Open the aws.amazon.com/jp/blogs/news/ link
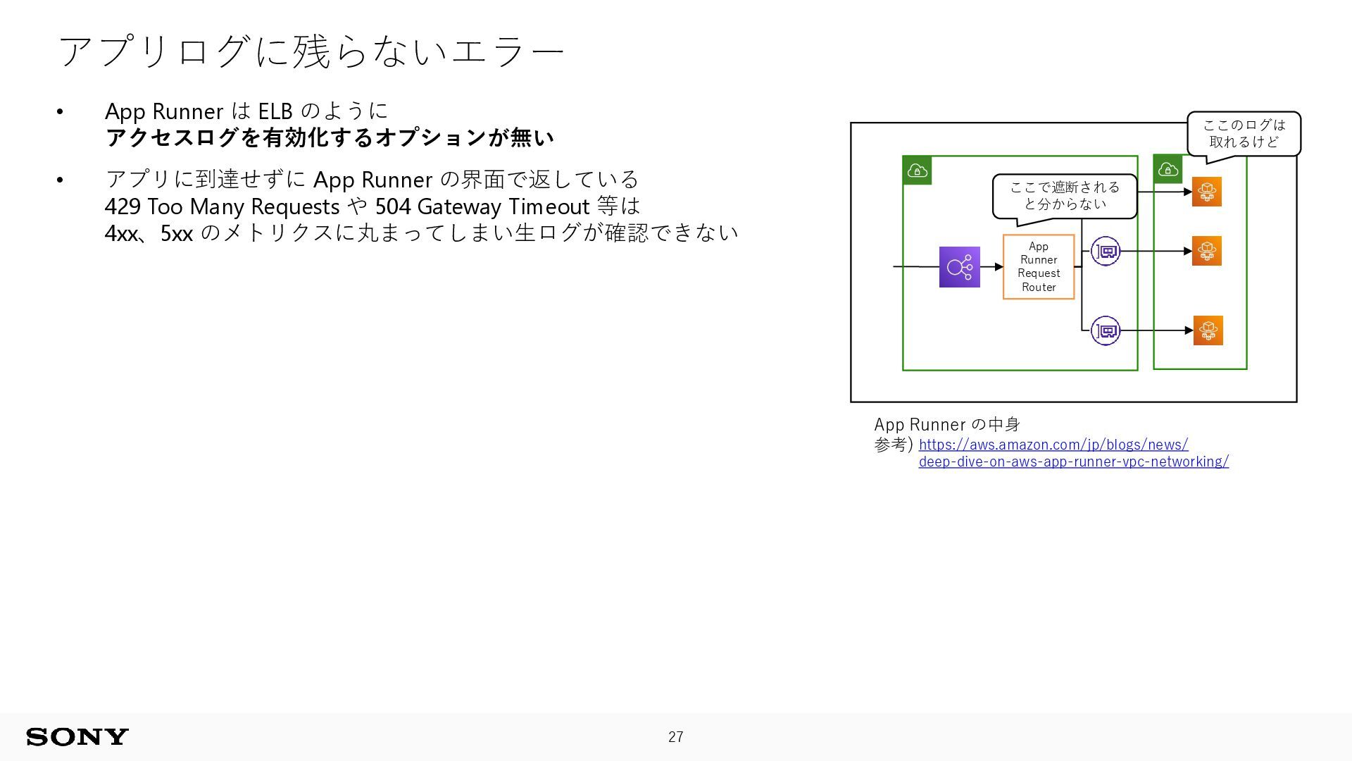The width and height of the screenshot is (1352, 761). tap(1053, 445)
